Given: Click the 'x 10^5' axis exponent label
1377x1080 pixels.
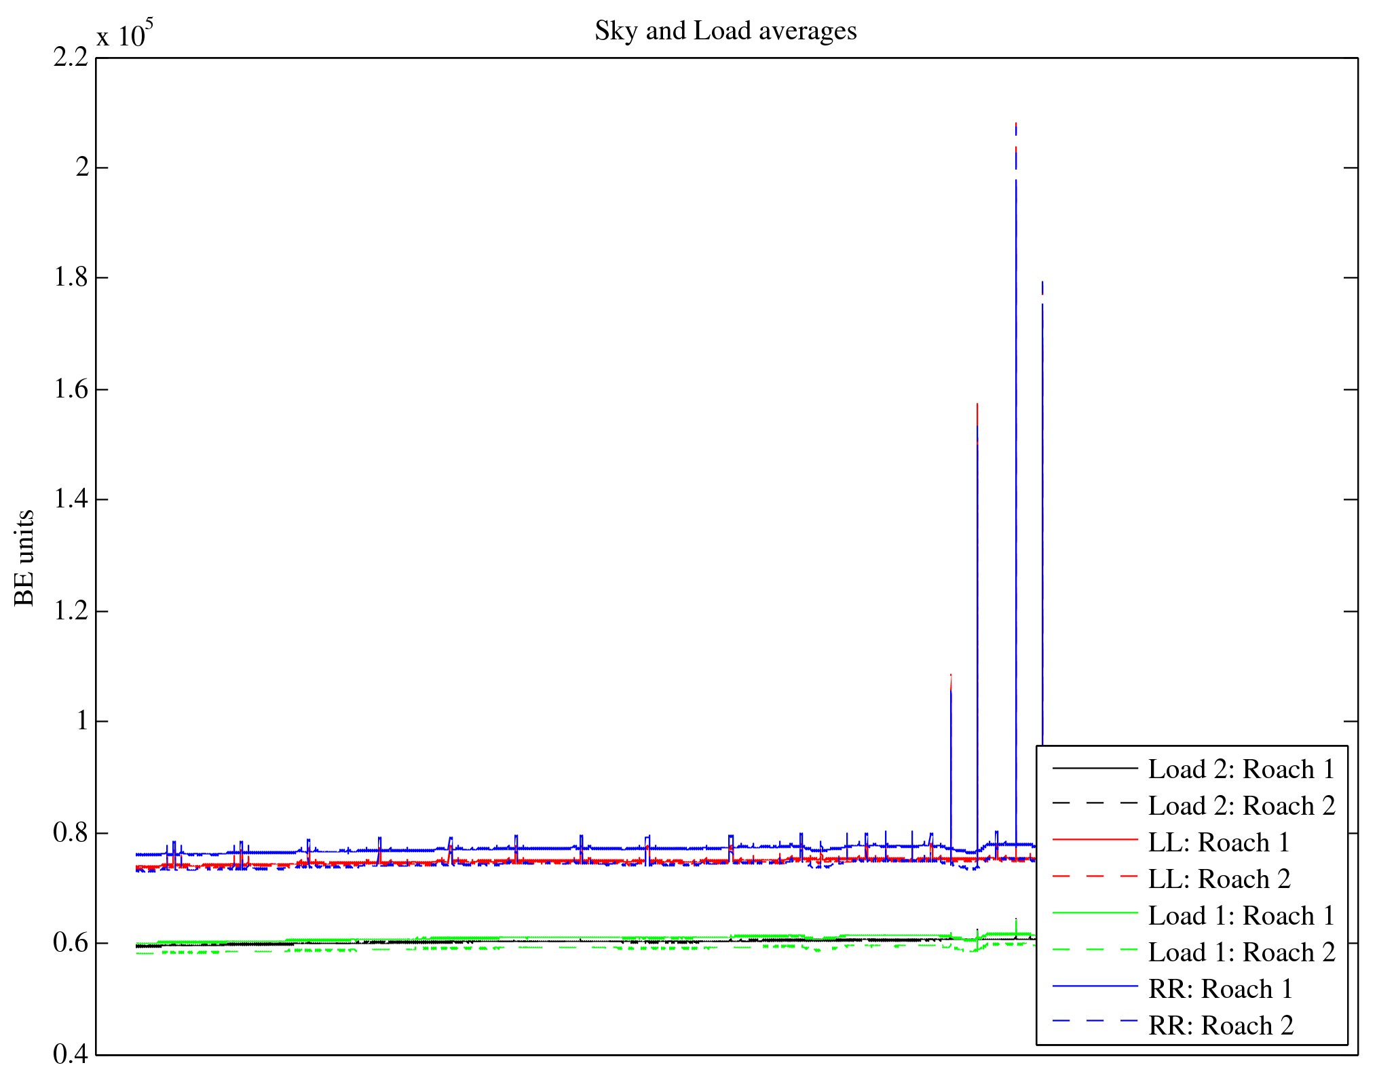Looking at the screenshot, I should coord(125,34).
